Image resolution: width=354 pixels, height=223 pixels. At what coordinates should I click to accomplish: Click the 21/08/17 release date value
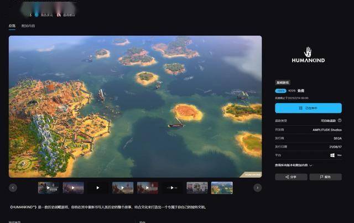[335, 147]
